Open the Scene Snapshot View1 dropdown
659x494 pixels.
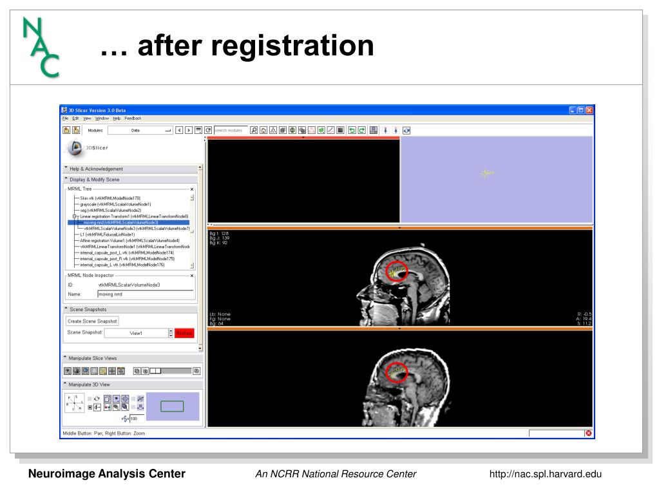(x=136, y=333)
